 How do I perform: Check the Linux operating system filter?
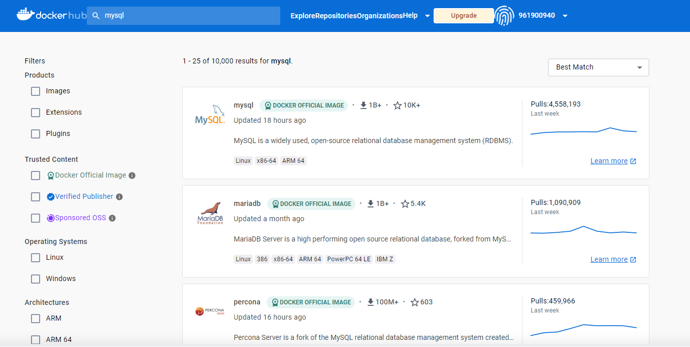coord(36,258)
